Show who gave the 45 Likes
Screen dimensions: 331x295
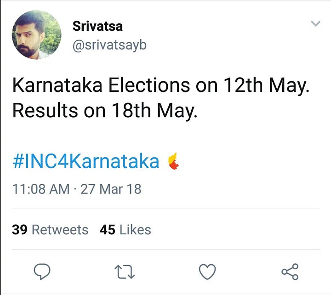[125, 229]
